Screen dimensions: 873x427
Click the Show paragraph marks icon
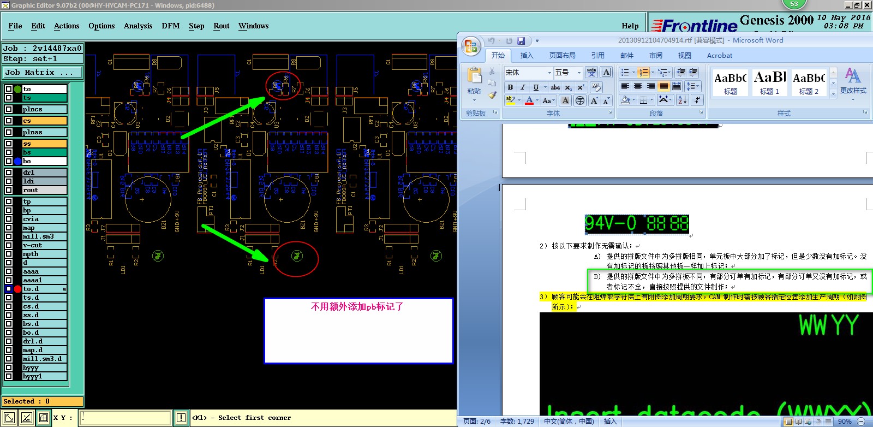click(698, 100)
